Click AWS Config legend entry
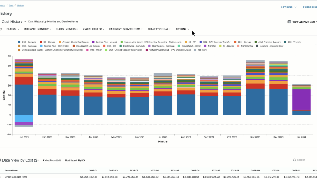 coord(245,46)
